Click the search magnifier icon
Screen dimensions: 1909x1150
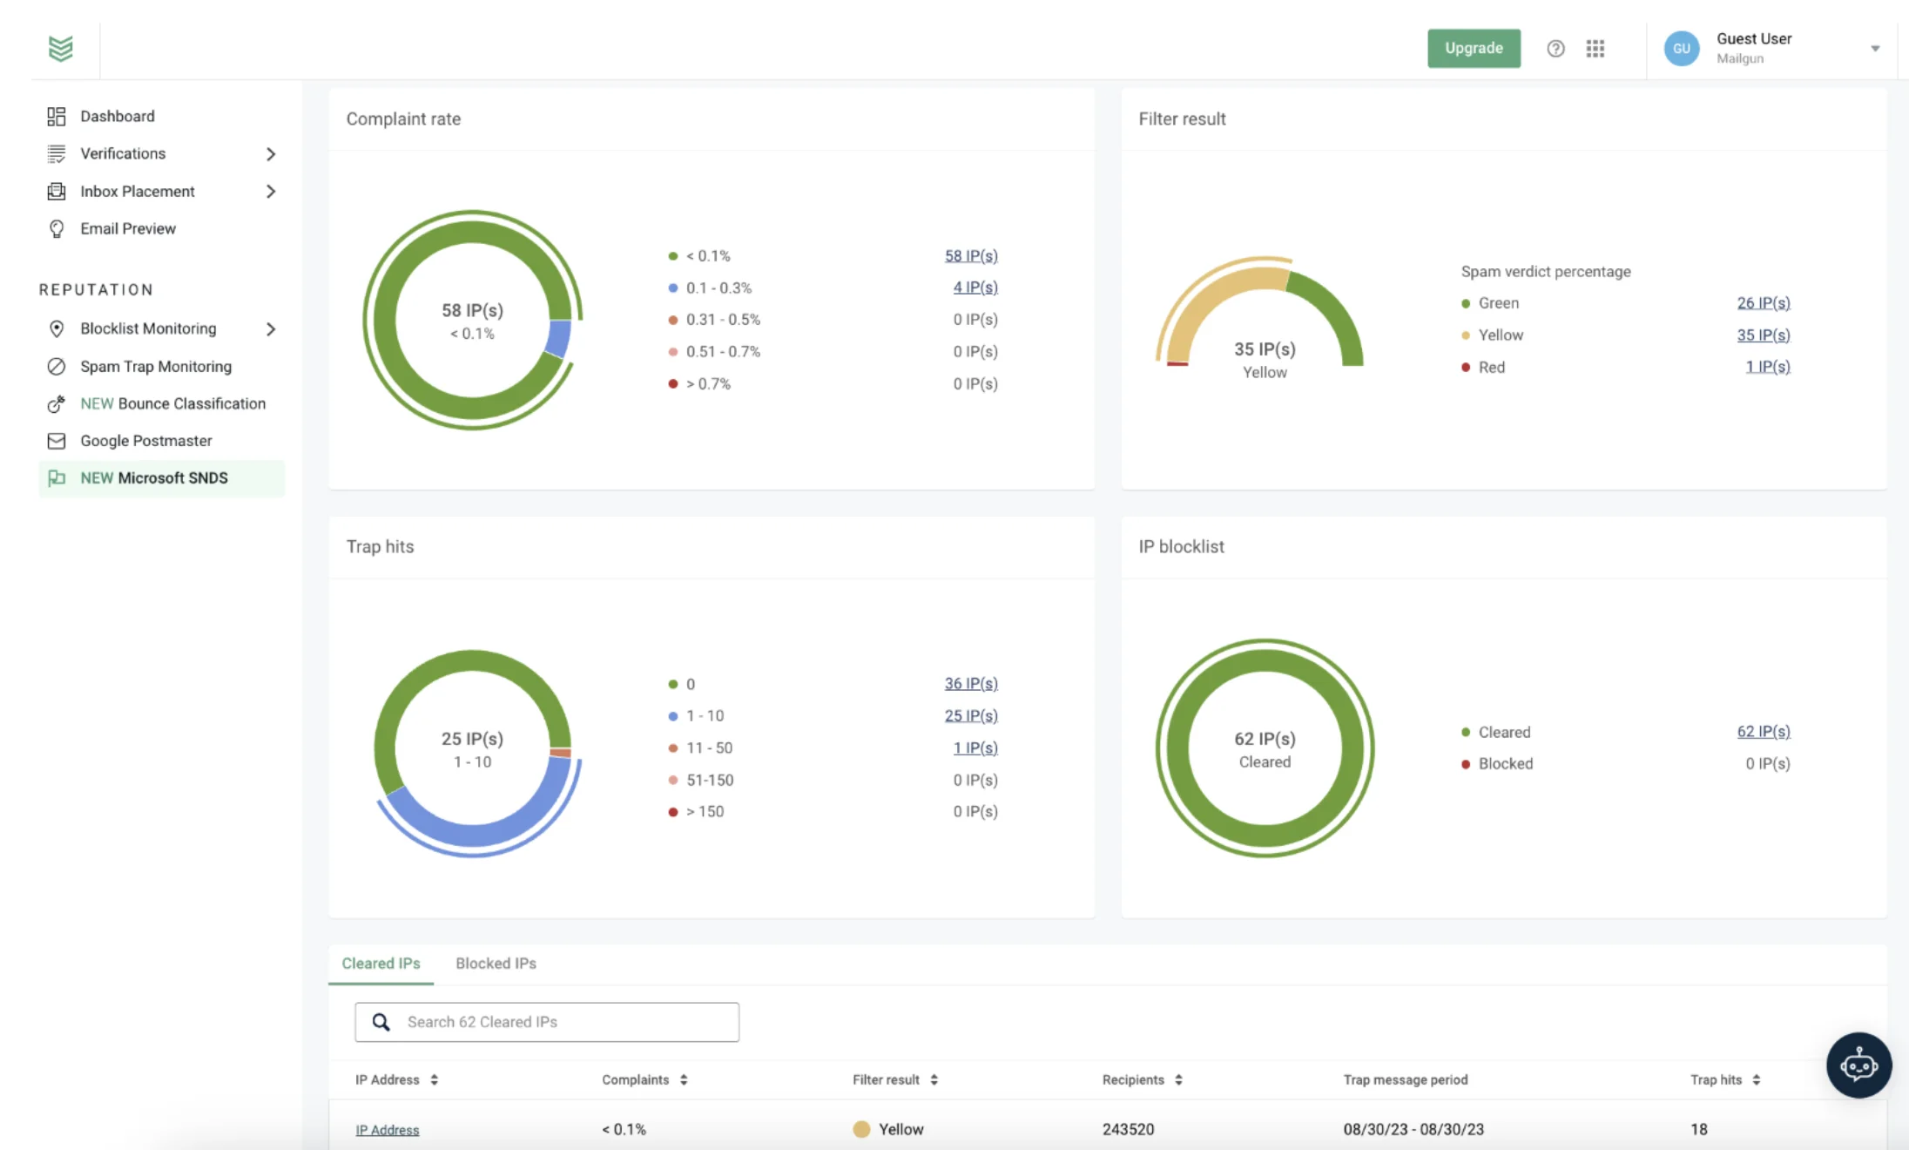[x=381, y=1022]
